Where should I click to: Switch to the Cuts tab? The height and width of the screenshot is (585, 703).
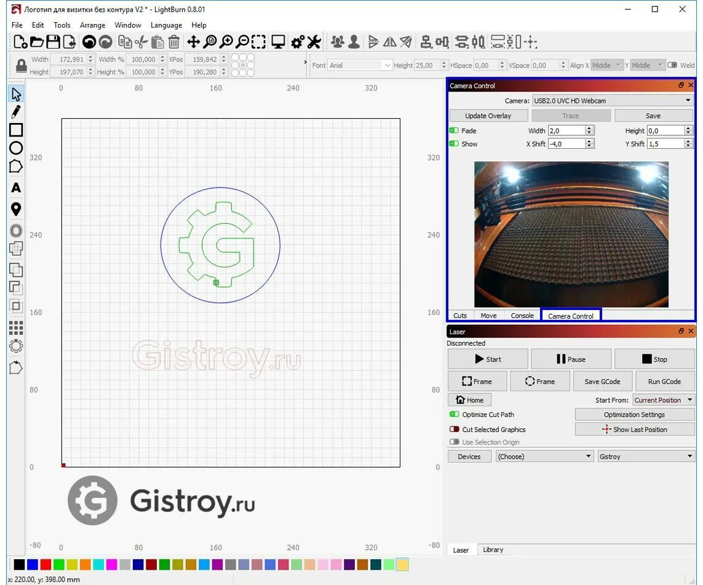pyautogui.click(x=460, y=316)
